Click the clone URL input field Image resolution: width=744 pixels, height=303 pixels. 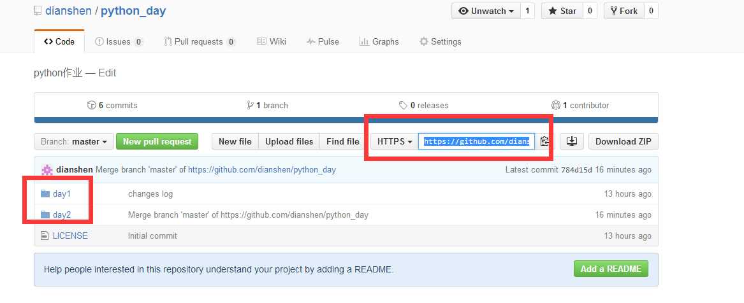click(476, 141)
